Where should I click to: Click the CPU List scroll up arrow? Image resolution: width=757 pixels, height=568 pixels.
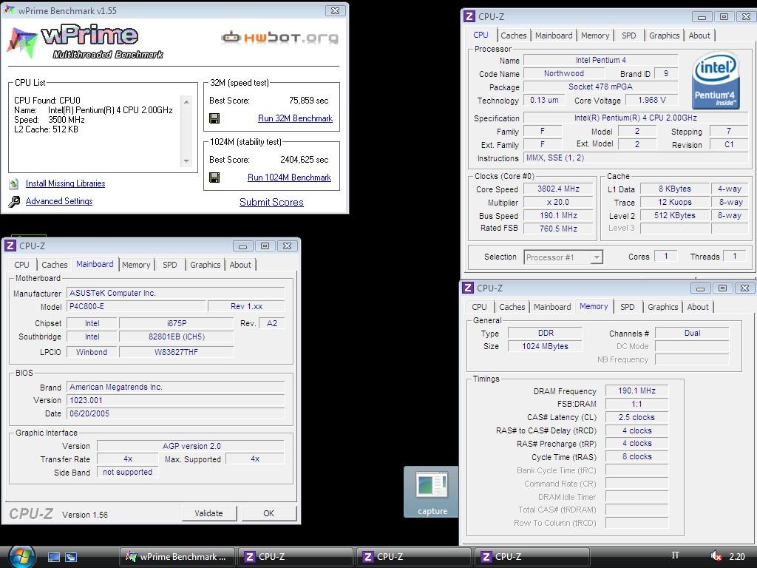(186, 102)
